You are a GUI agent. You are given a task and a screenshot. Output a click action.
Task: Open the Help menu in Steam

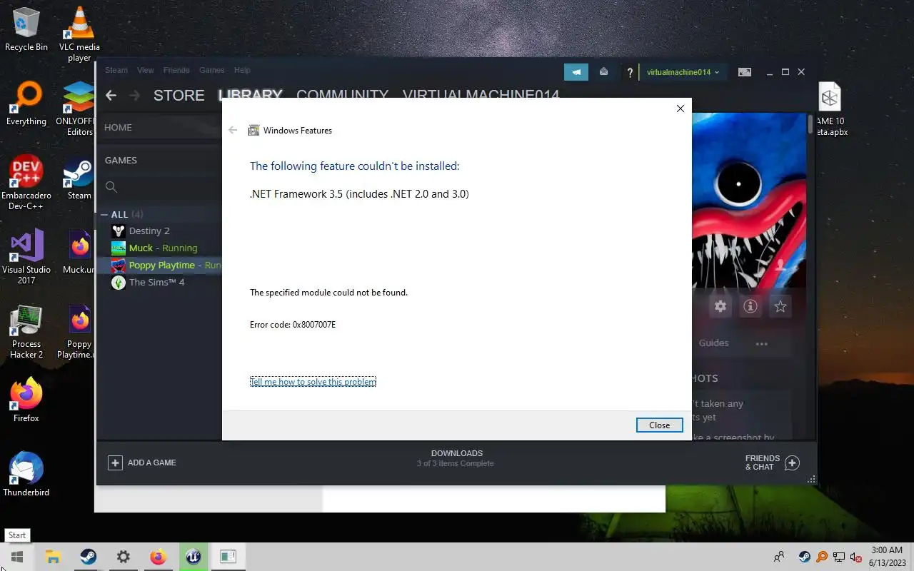click(242, 70)
